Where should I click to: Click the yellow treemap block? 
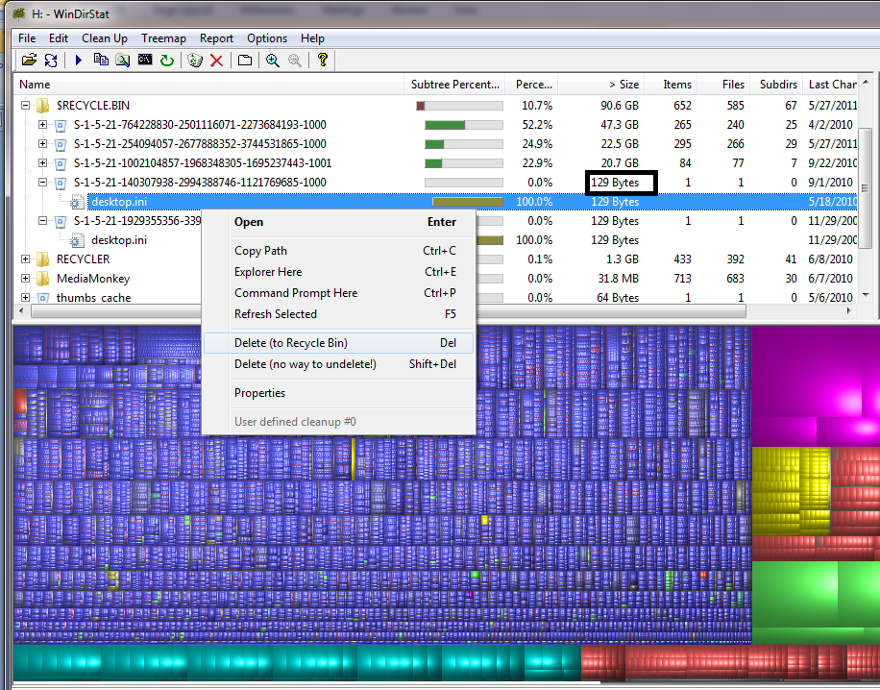791,491
